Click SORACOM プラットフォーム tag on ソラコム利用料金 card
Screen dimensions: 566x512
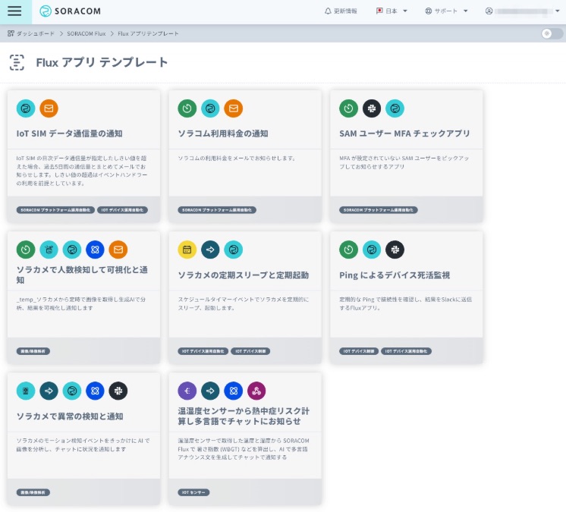(x=217, y=210)
